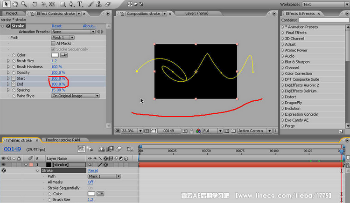
Task: Open the Full resolution dropdown
Action: [212, 131]
